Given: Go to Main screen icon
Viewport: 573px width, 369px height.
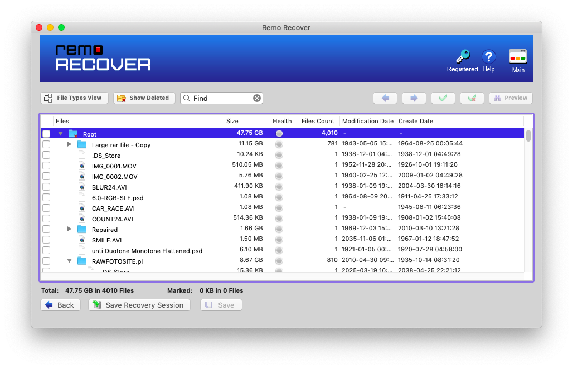Looking at the screenshot, I should [518, 57].
